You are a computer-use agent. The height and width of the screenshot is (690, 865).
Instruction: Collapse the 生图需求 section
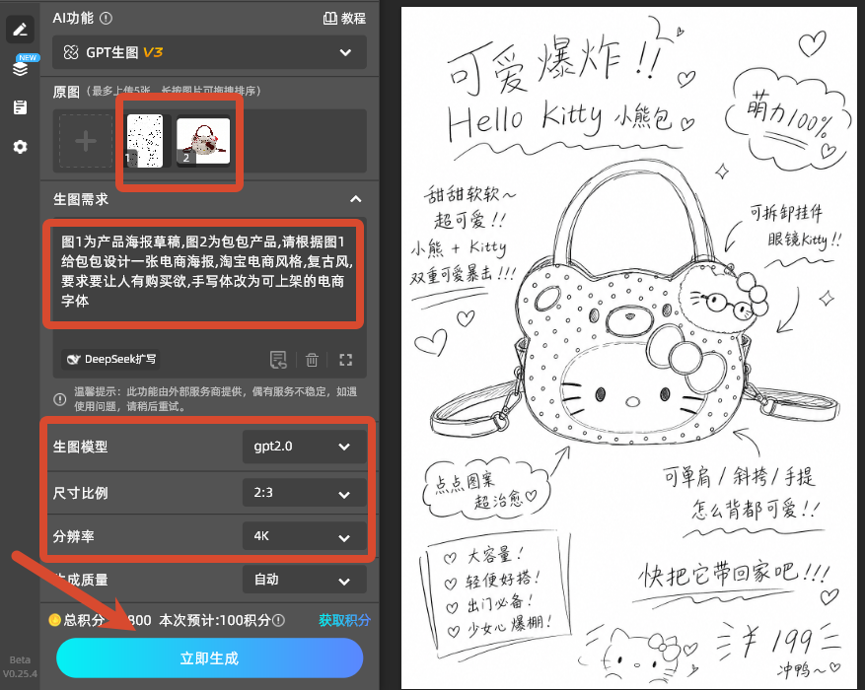tap(356, 199)
